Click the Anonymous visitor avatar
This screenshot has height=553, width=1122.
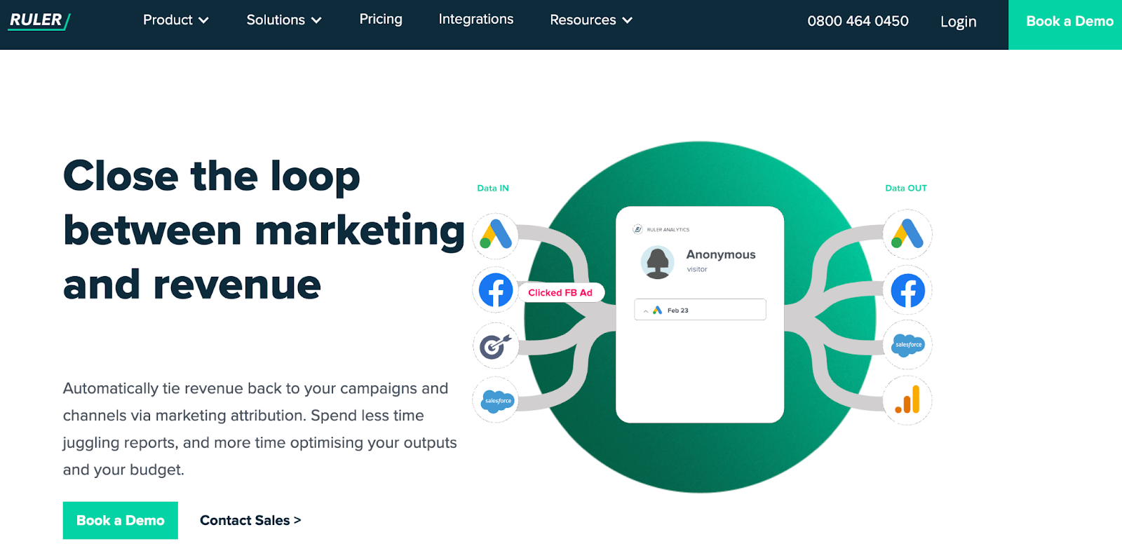coord(658,262)
